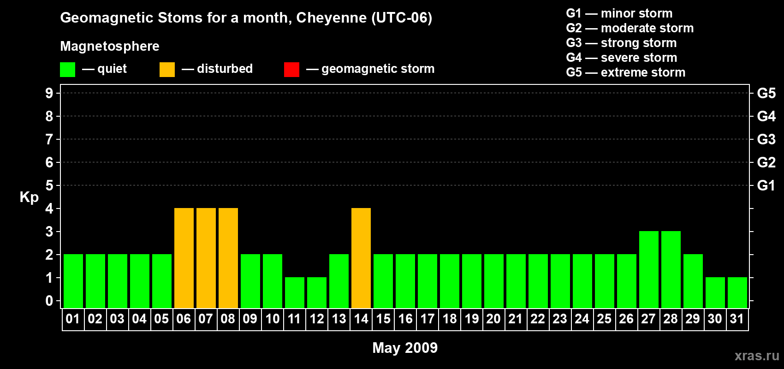Click the 'Kp' y-axis label

29,197
